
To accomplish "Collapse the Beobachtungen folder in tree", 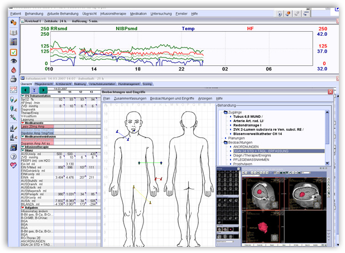I will (226, 142).
